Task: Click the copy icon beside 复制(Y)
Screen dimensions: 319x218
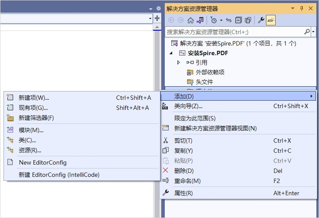Action: pos(166,151)
